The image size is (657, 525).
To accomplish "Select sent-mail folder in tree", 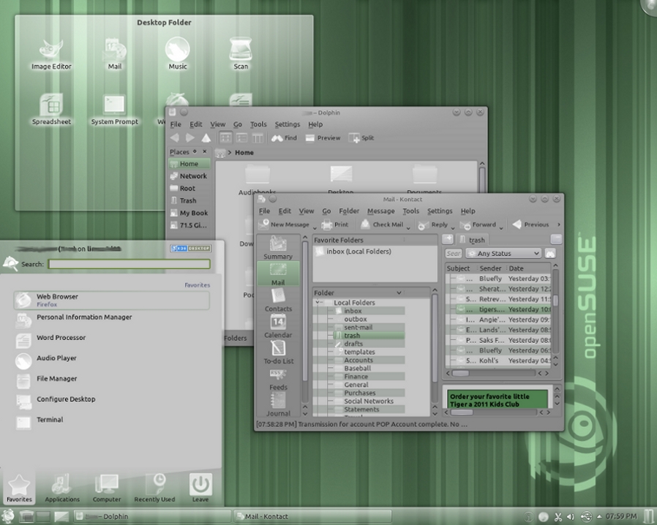I will tap(358, 328).
